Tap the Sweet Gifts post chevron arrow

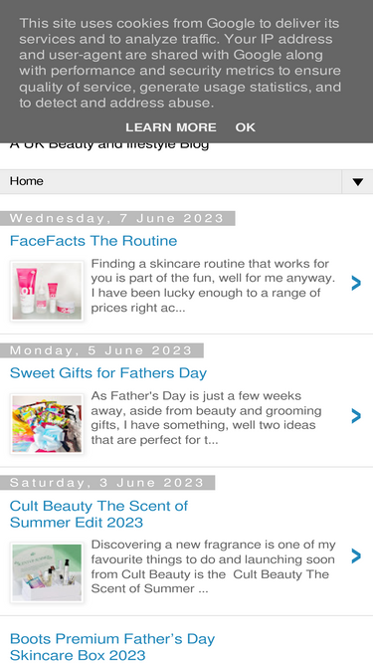[x=356, y=416]
